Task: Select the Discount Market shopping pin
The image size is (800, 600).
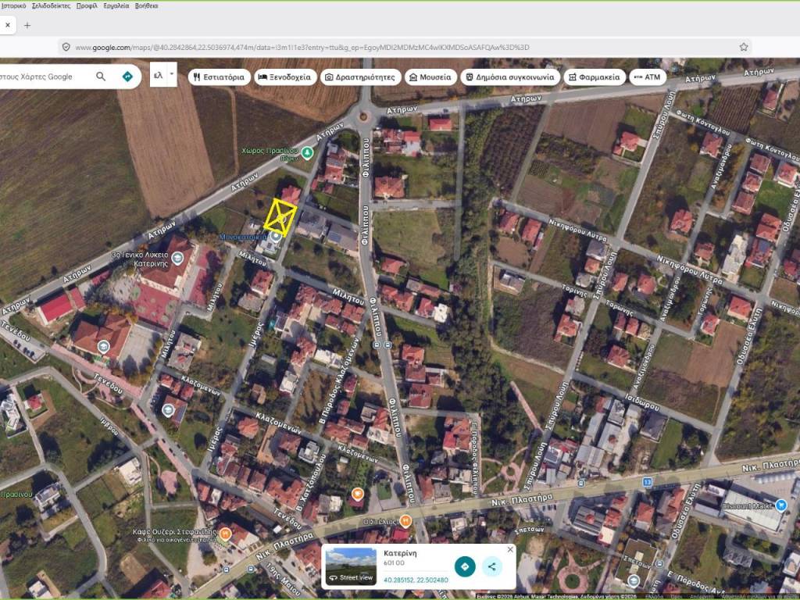Action: tap(780, 505)
